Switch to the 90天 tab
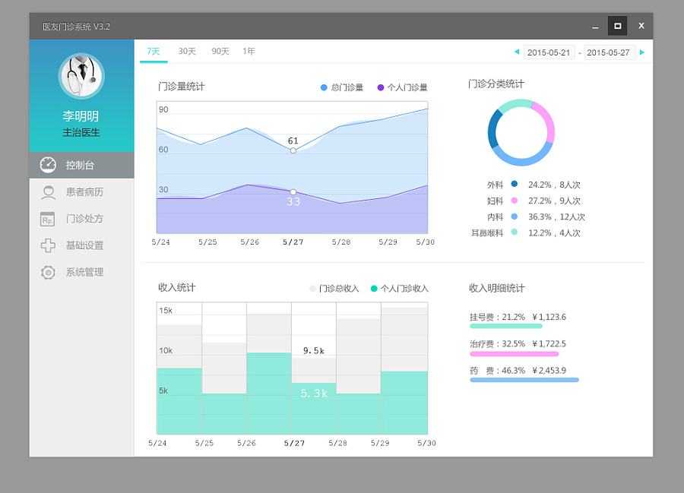Screen dimensions: 684x493 pos(220,52)
